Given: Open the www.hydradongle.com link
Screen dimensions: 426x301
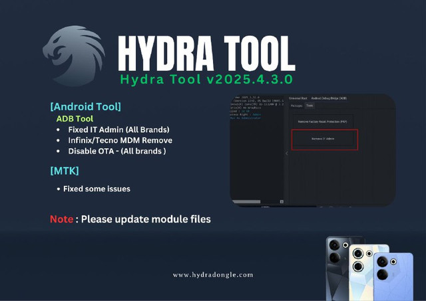Looking at the screenshot, I should click(x=213, y=274).
